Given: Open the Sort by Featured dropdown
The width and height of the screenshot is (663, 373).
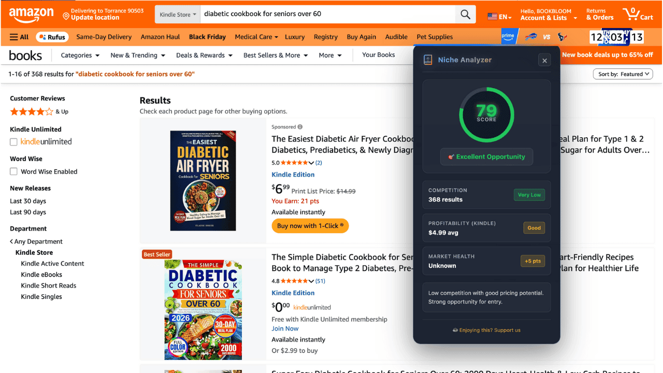Looking at the screenshot, I should coord(623,74).
